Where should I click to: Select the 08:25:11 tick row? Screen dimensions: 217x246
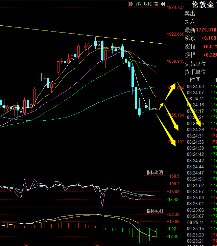[x=201, y=222]
